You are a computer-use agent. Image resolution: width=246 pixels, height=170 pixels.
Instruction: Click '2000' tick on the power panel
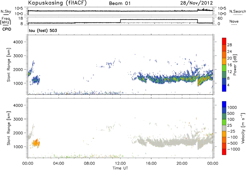[x=18, y=69]
